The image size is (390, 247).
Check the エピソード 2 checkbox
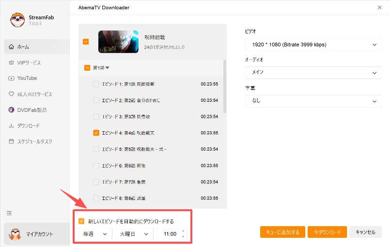pos(96,100)
